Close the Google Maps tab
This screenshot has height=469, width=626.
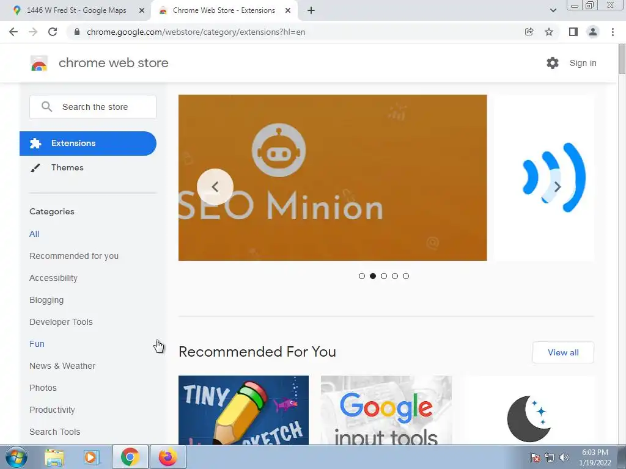(142, 10)
